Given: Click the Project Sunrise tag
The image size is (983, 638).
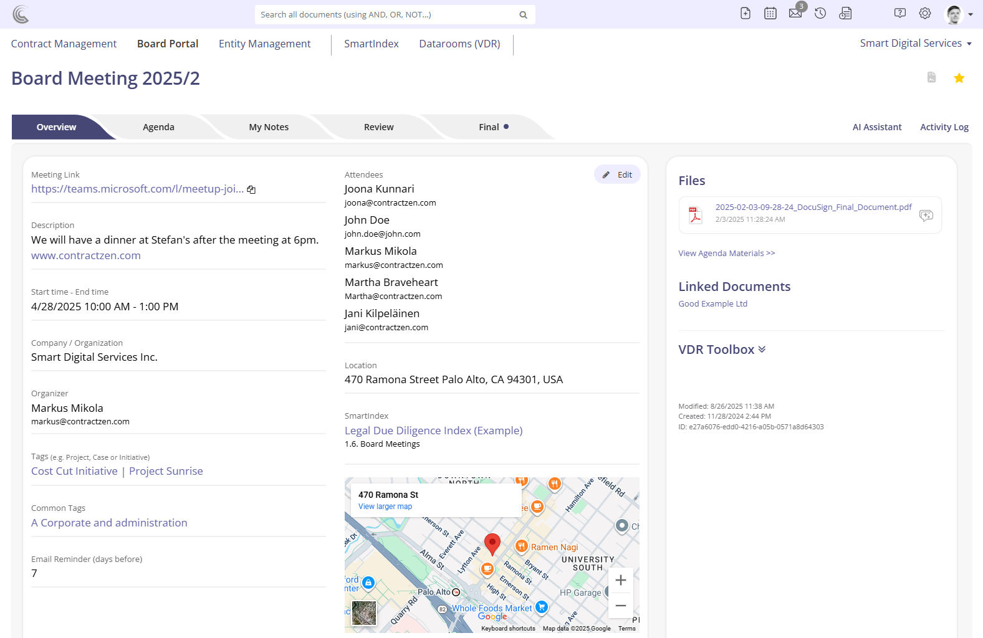Looking at the screenshot, I should [x=166, y=471].
